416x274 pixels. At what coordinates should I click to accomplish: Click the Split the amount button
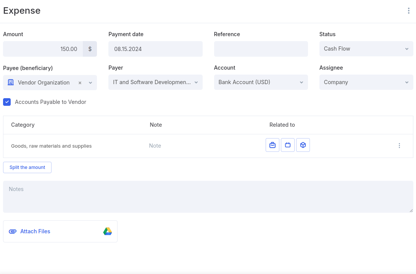click(27, 167)
